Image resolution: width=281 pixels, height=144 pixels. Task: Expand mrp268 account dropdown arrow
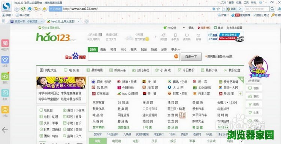[184, 28]
